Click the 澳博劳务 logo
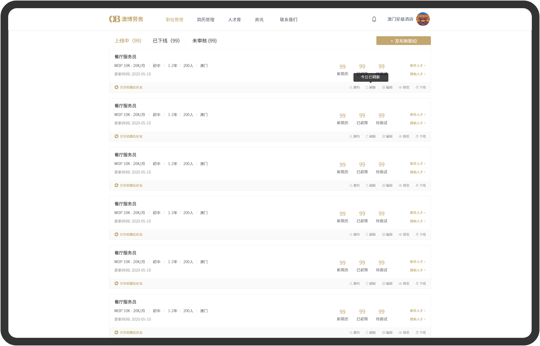The height and width of the screenshot is (346, 540). tap(126, 19)
